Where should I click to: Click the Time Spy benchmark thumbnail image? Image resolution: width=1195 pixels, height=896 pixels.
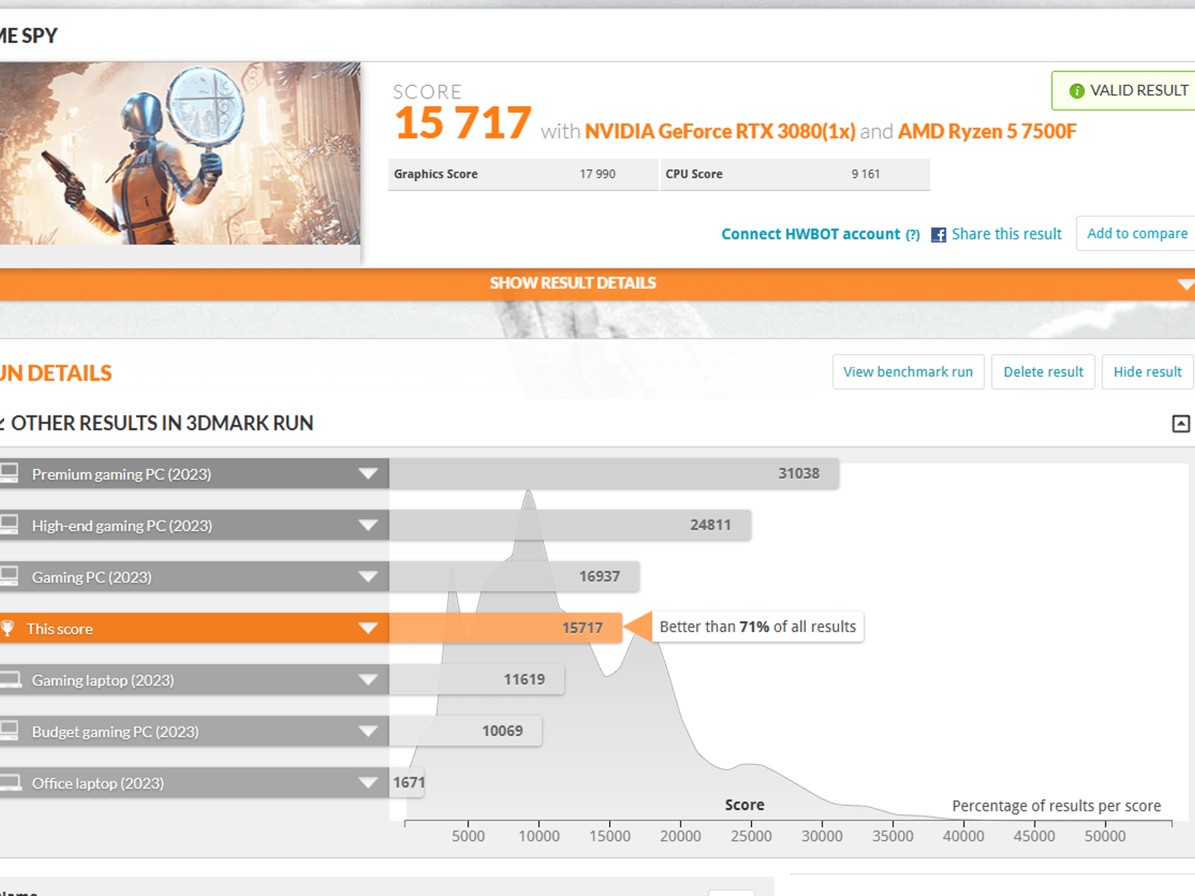(180, 153)
